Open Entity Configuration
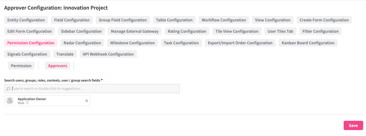 pos(26,20)
